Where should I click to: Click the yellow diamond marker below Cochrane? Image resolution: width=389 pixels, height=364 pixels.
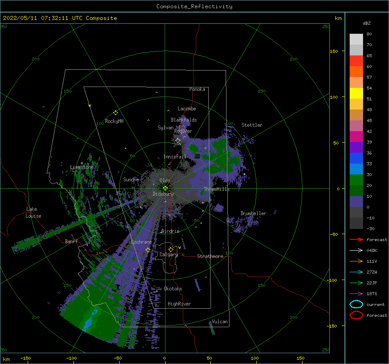click(148, 250)
